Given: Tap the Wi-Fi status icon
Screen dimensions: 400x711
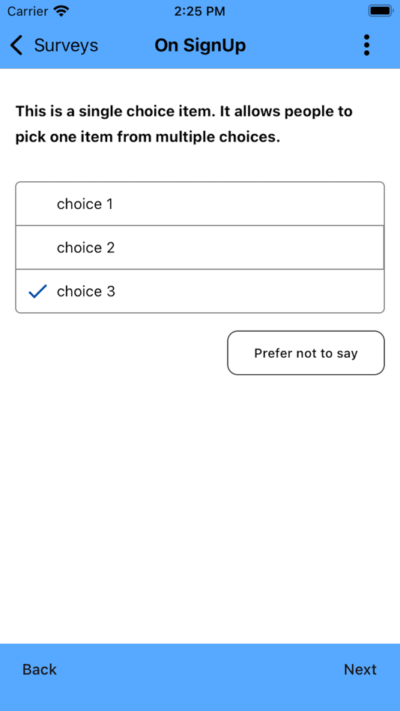Looking at the screenshot, I should coord(61,11).
